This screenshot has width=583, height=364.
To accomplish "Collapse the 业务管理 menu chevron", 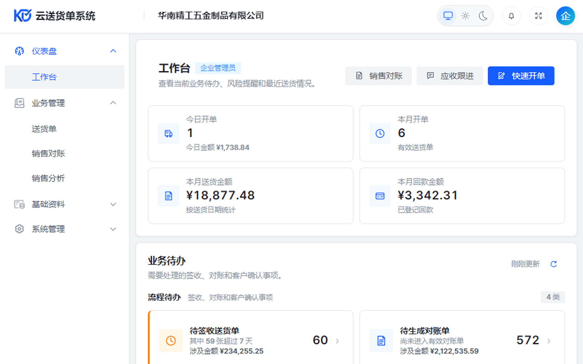I will [113, 103].
